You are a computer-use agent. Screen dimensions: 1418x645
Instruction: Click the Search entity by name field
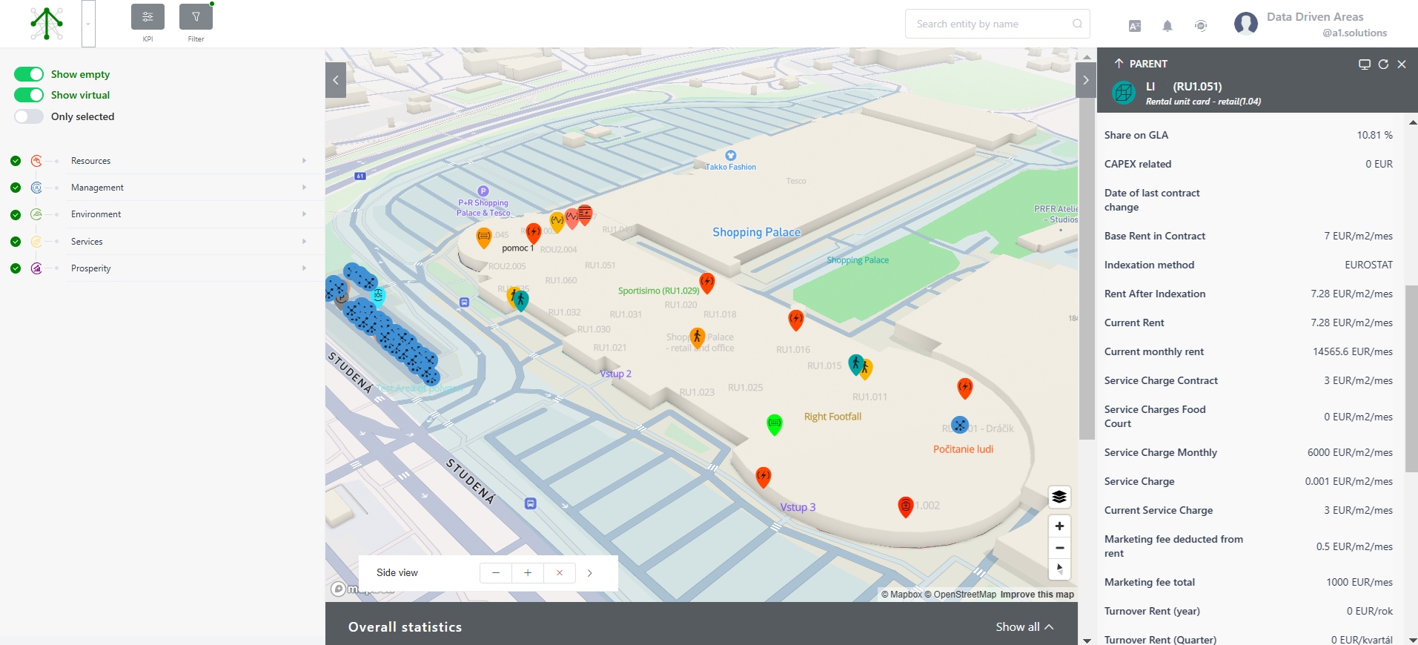click(x=997, y=24)
